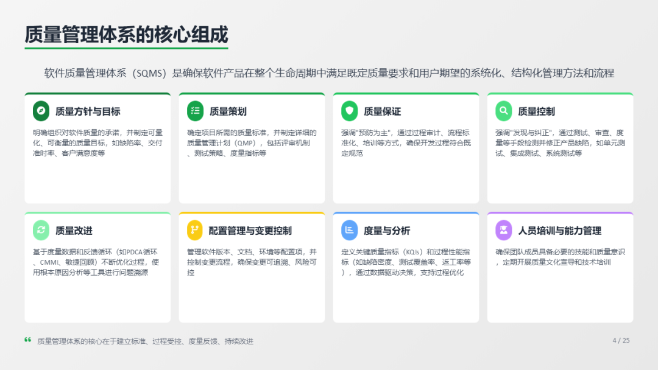This screenshot has height=370, width=658.
Task: Select the slide title 质量管理体系的核心组成
Action: tap(126, 35)
